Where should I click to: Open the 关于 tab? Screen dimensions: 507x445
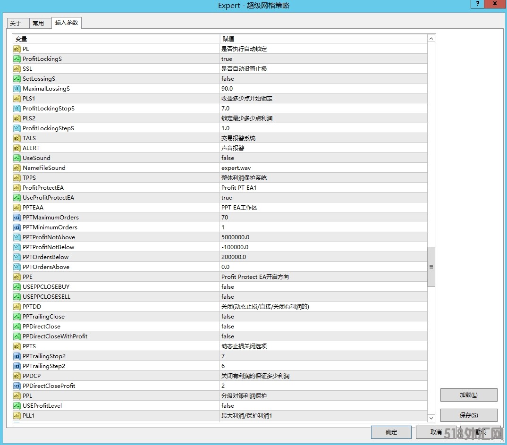tap(18, 23)
